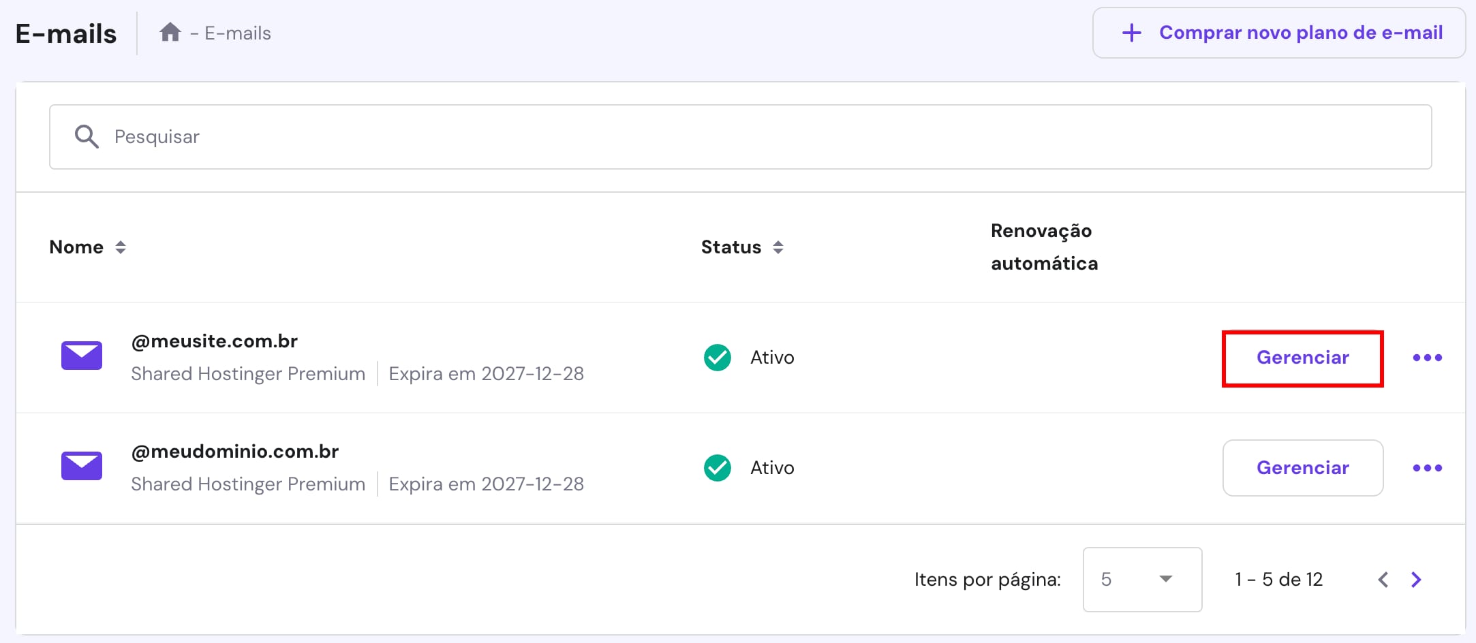Click the home breadcrumb icon

170,31
